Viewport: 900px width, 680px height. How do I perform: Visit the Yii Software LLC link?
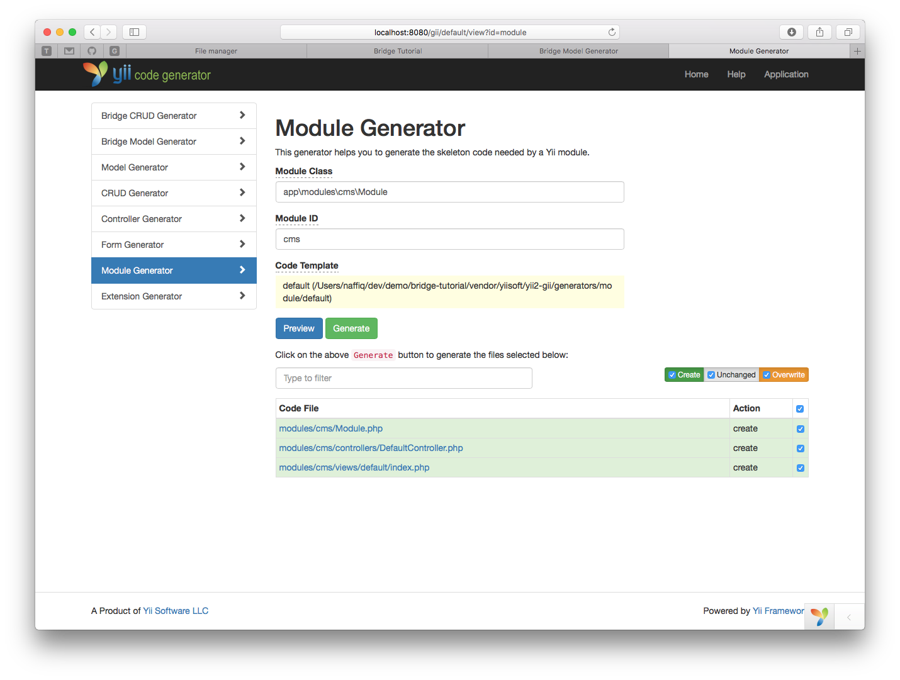176,611
